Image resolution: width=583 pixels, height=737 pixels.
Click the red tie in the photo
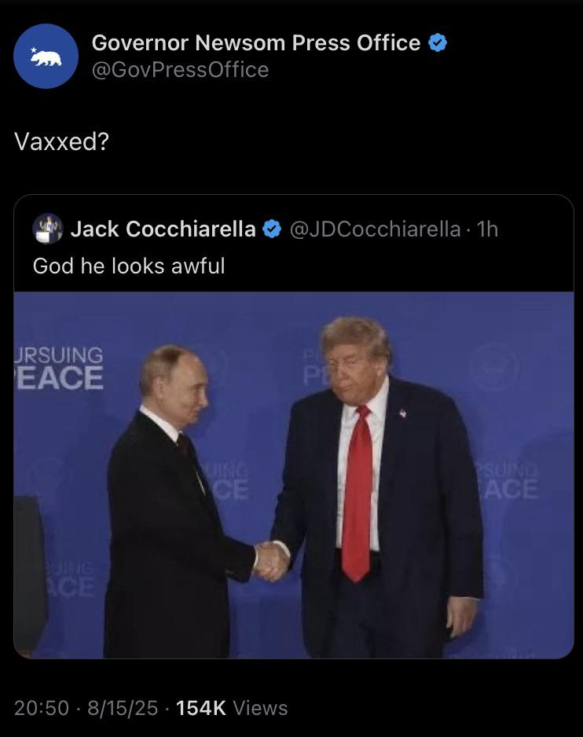(357, 493)
